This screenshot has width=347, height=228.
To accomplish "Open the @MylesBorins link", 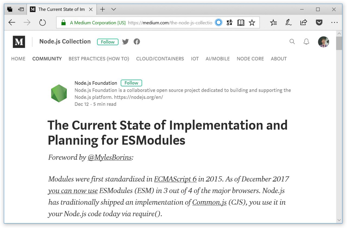I will click(x=110, y=157).
